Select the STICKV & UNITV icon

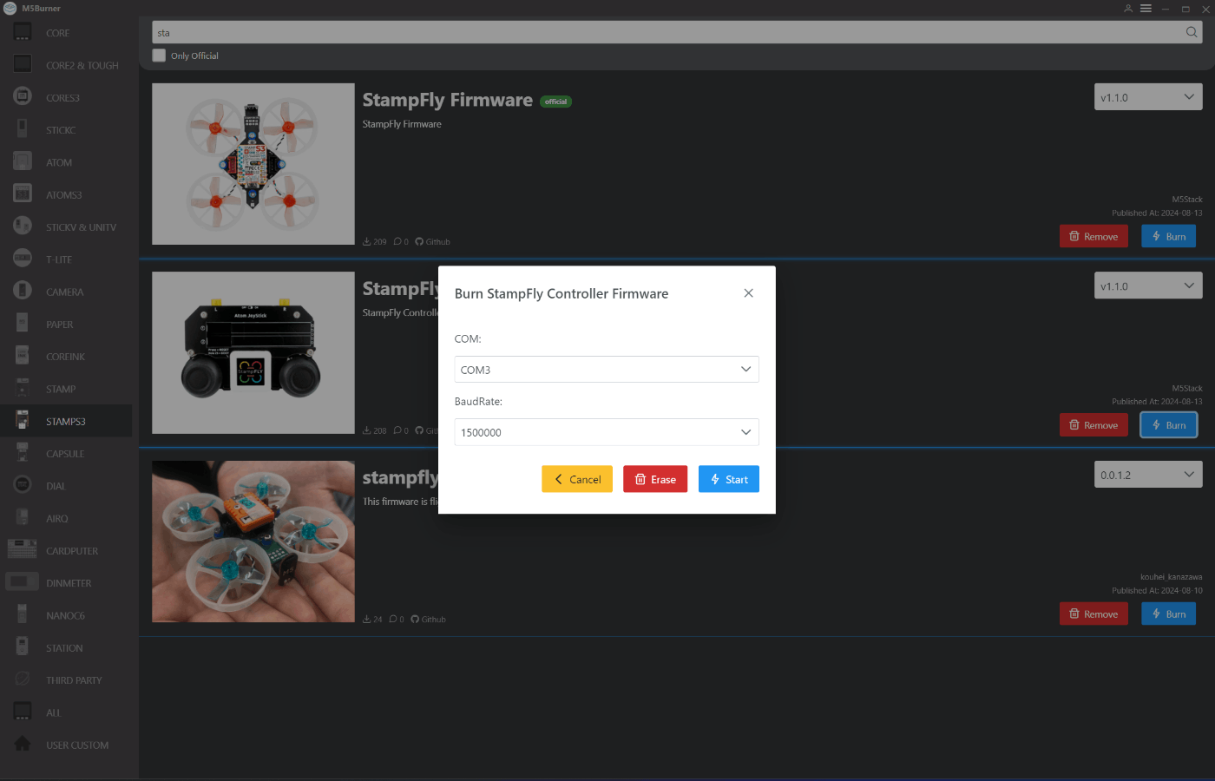pyautogui.click(x=23, y=226)
